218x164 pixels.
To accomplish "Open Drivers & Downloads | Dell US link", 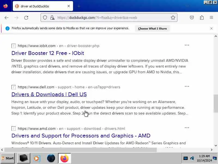I will click(x=49, y=94).
